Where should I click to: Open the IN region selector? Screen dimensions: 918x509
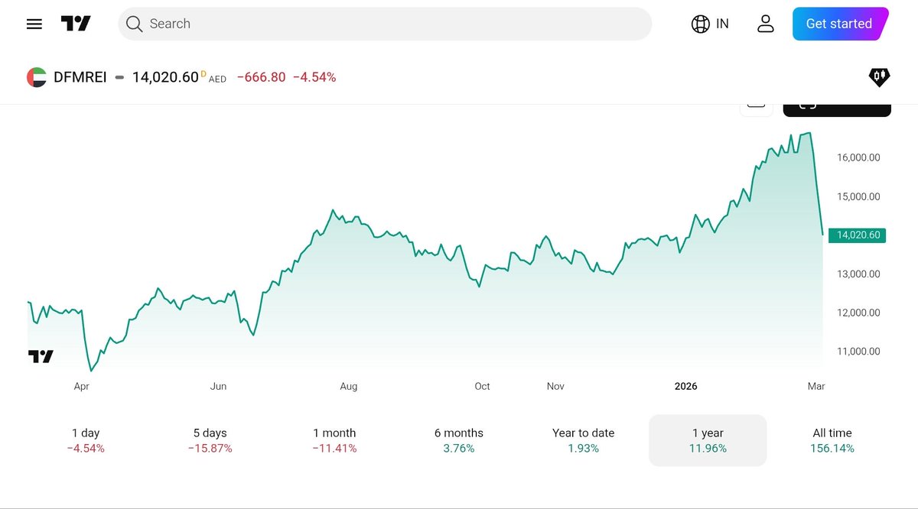pos(710,24)
